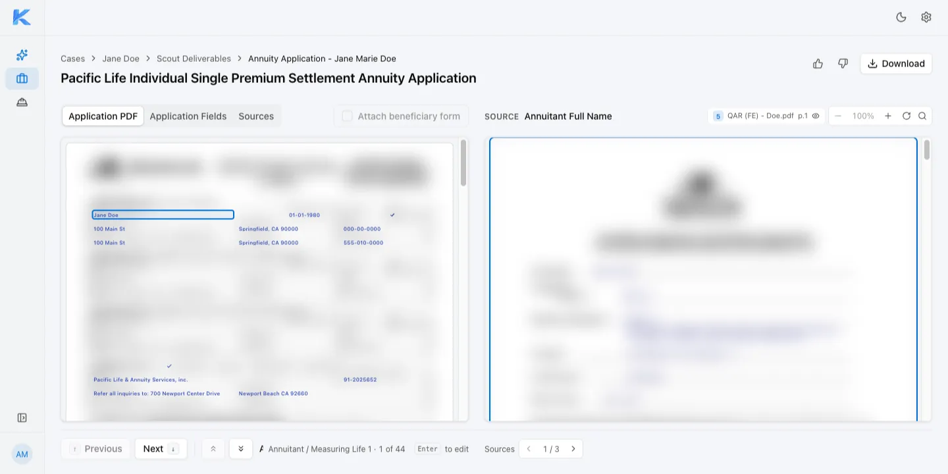The width and height of the screenshot is (948, 474).
Task: Switch to the Sources tab
Action: tap(256, 117)
